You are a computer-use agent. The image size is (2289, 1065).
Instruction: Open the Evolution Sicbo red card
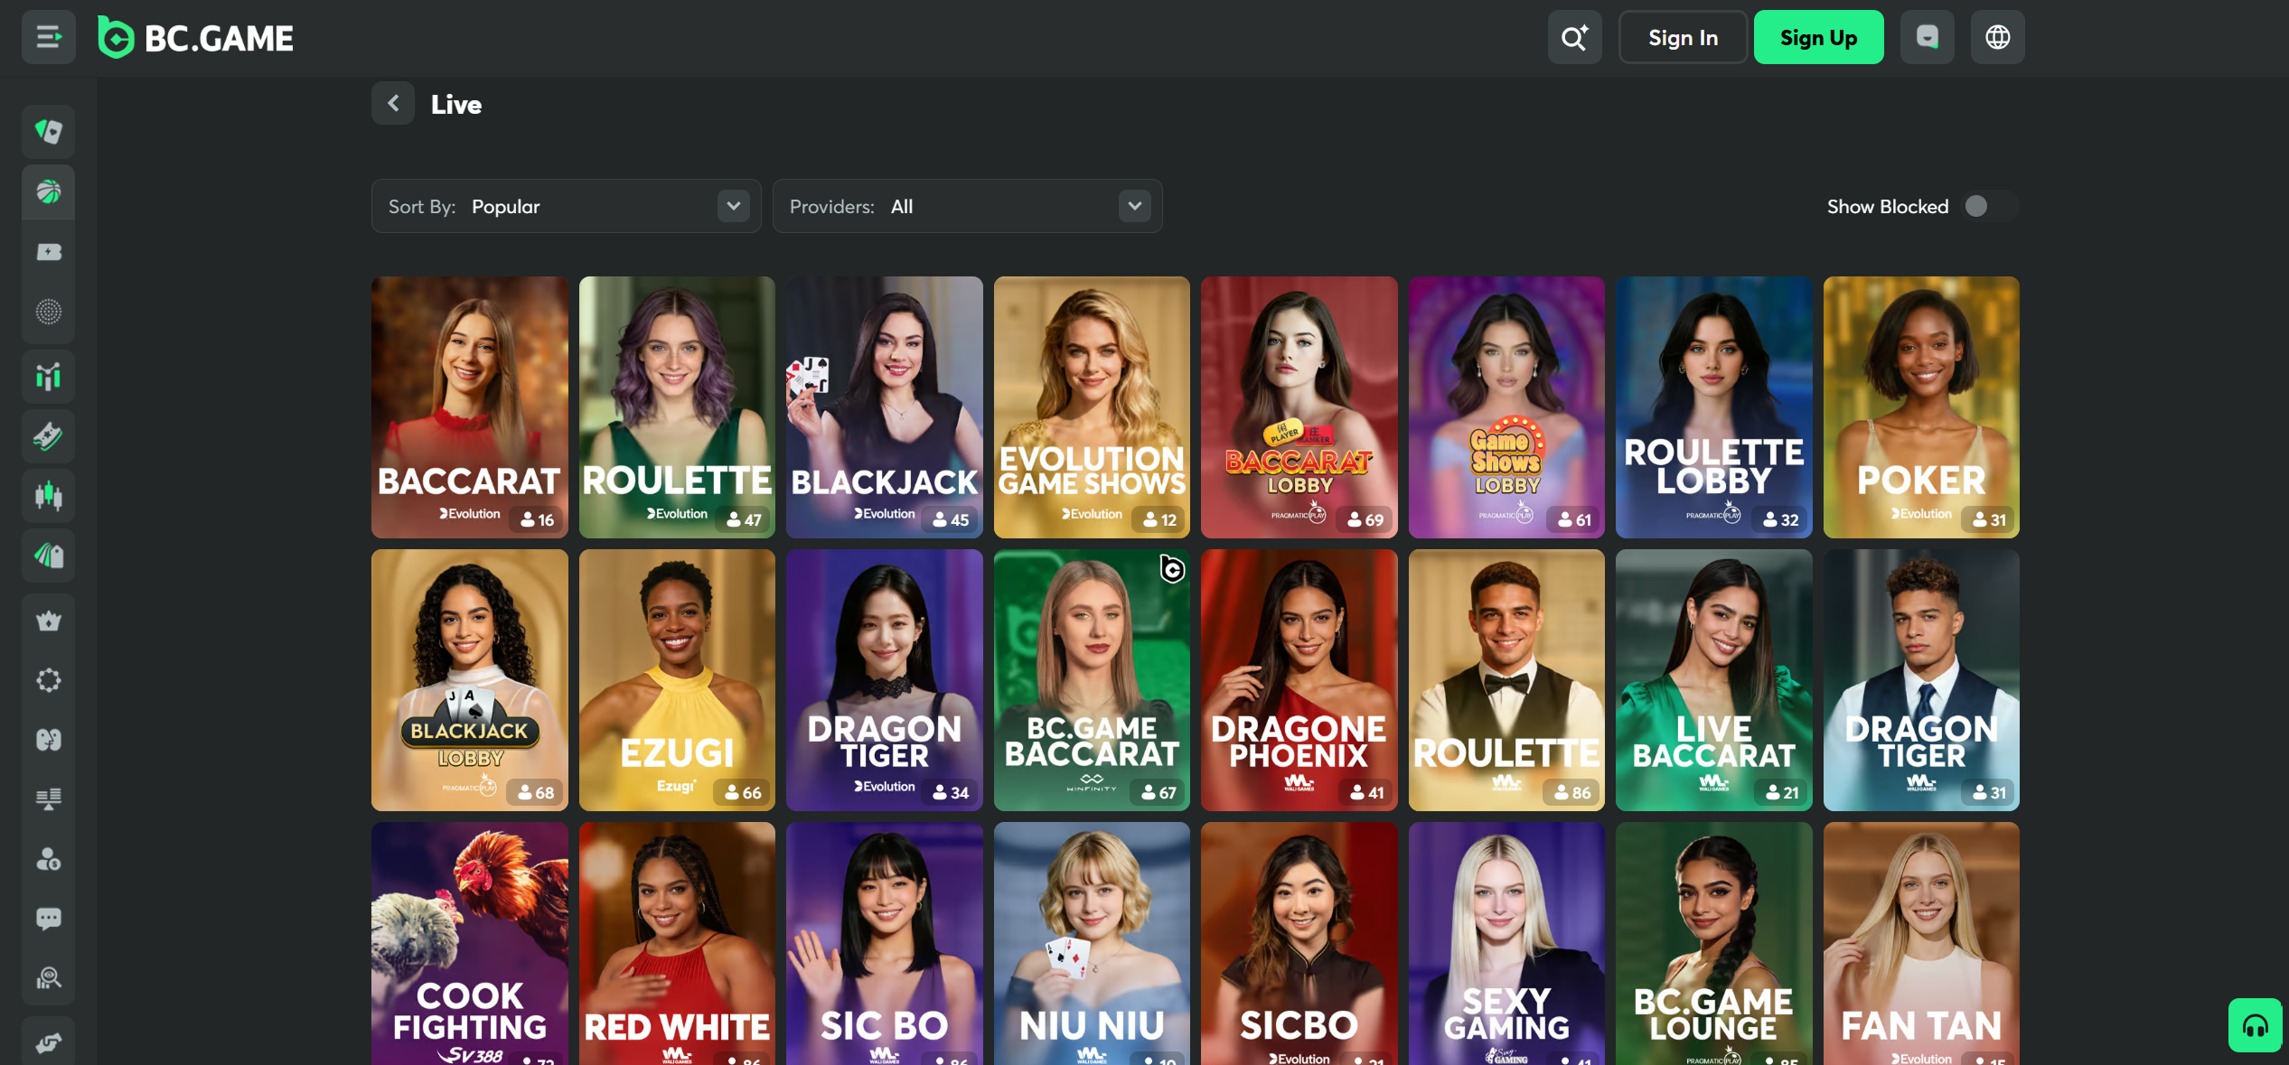1299,943
